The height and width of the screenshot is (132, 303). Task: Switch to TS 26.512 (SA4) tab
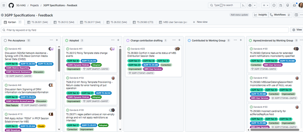coord(64,22)
